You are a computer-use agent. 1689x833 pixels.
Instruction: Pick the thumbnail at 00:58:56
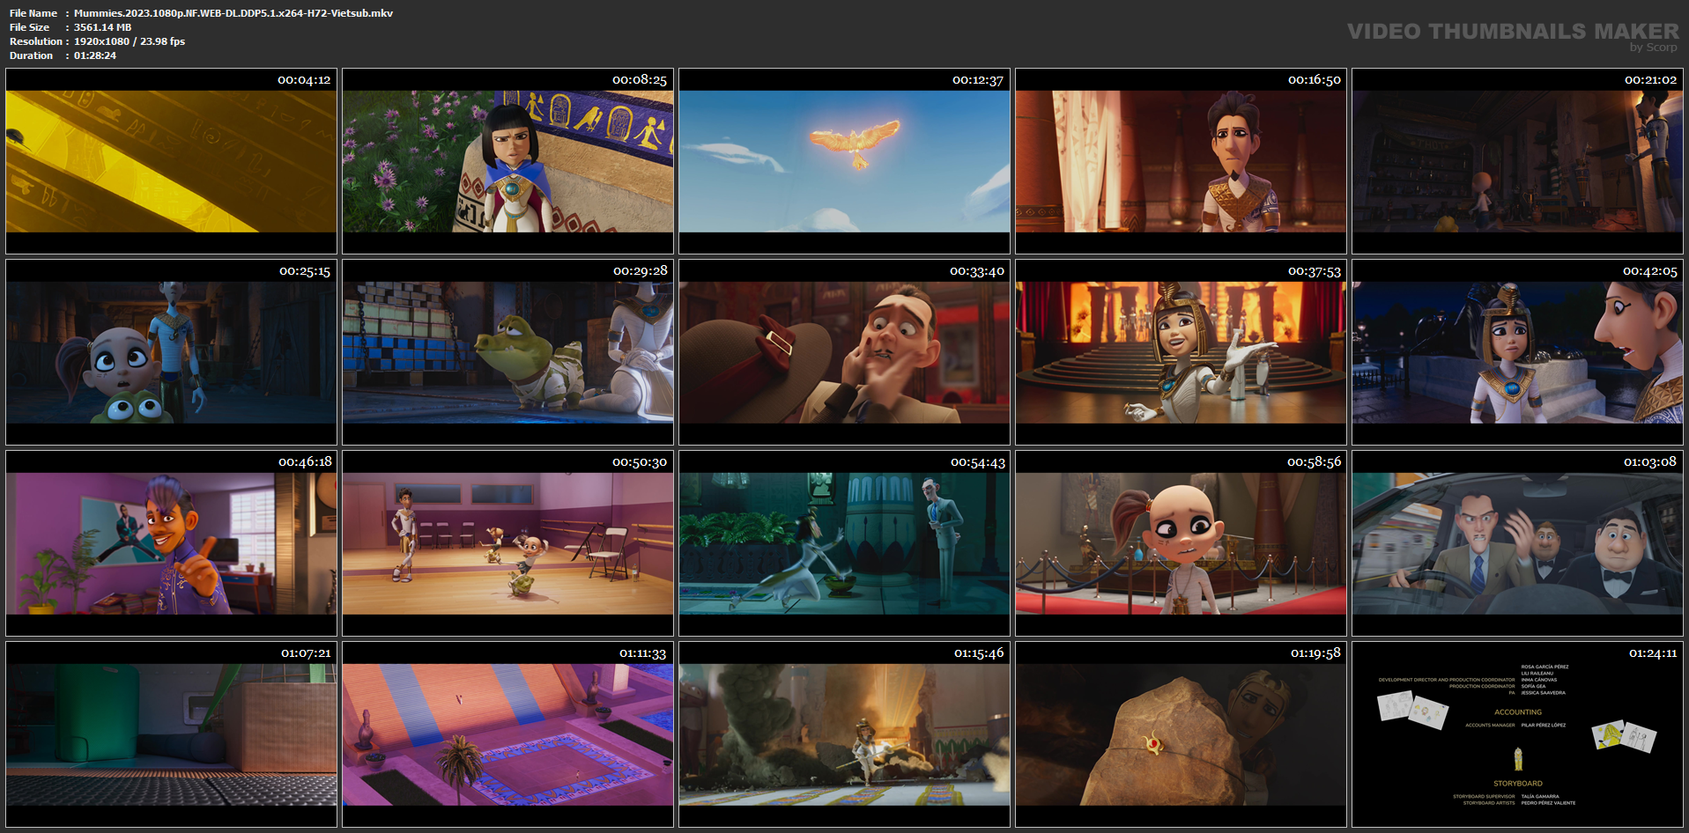coord(1182,543)
